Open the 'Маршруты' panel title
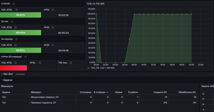Screen dimensions: 214x112 coord(7,86)
